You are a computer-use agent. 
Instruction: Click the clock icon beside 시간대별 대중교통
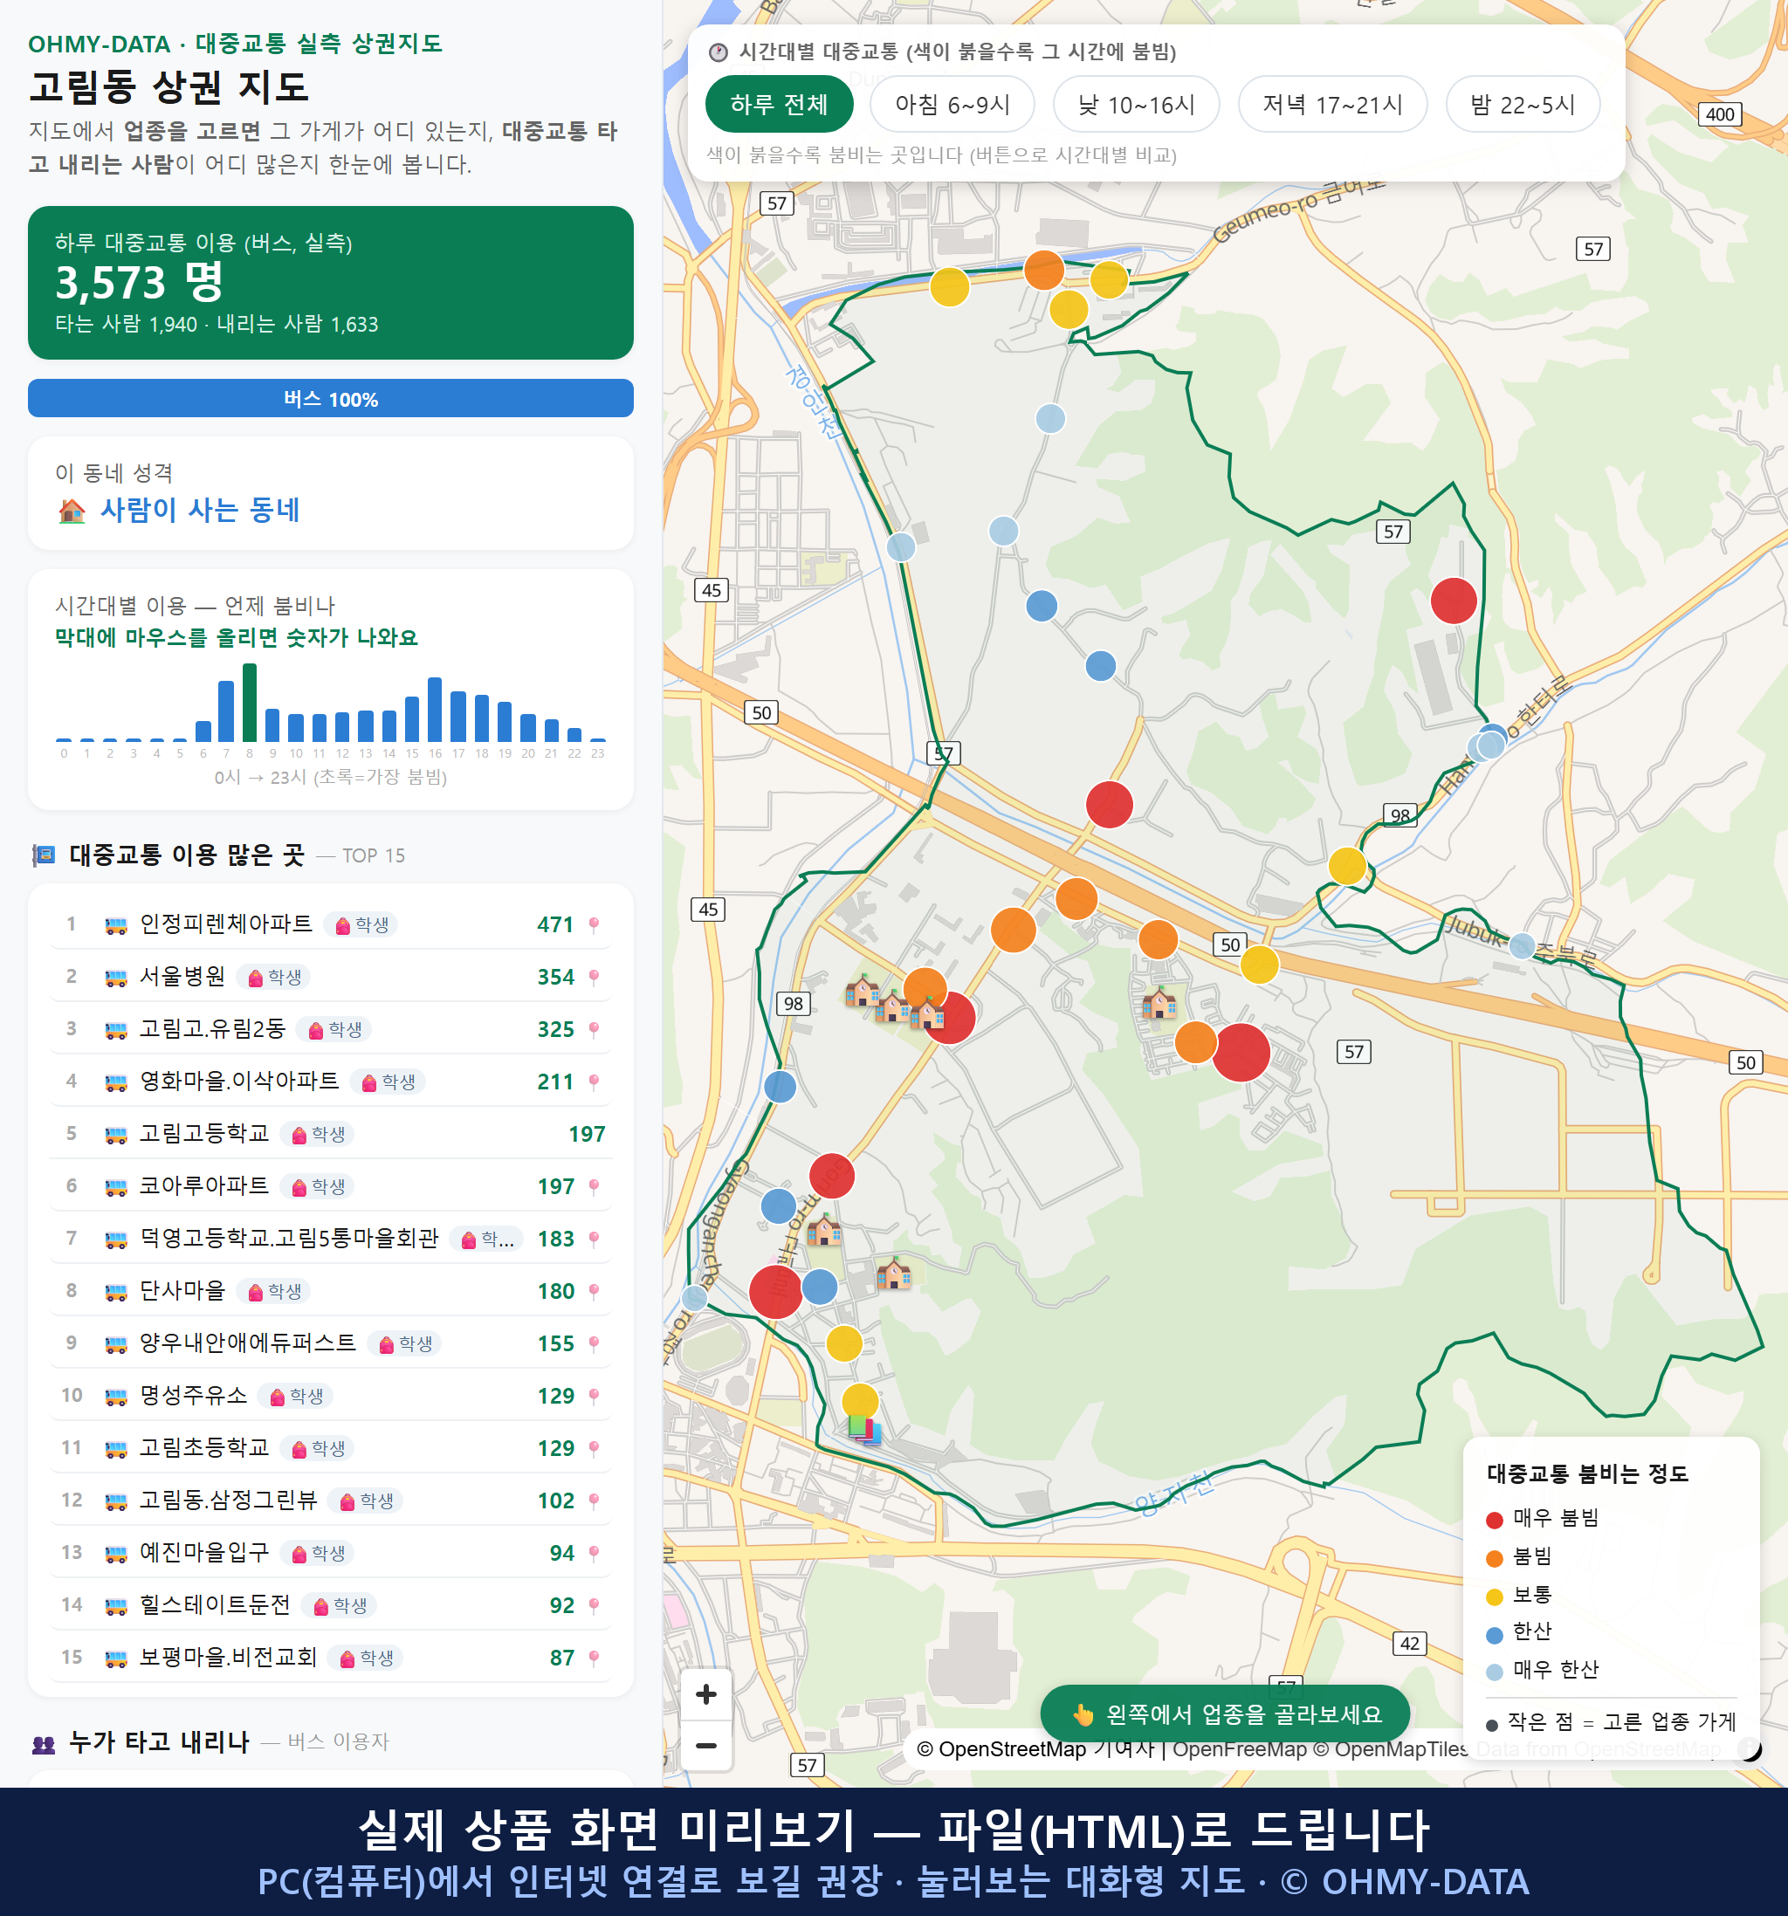(x=719, y=52)
